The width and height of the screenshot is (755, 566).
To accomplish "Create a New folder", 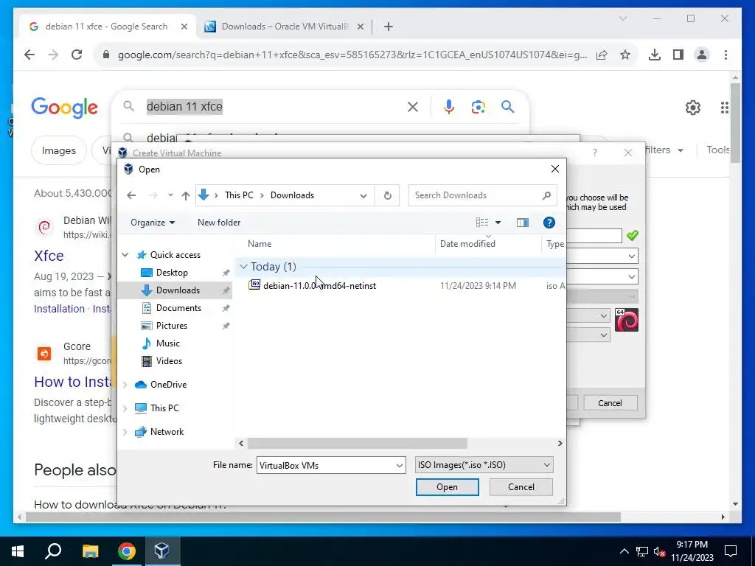I will coord(218,223).
